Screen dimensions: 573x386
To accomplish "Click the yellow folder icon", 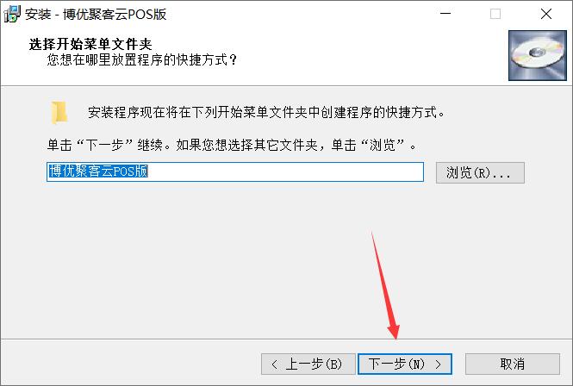I will (59, 112).
